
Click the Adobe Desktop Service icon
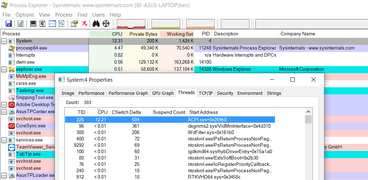point(11,105)
